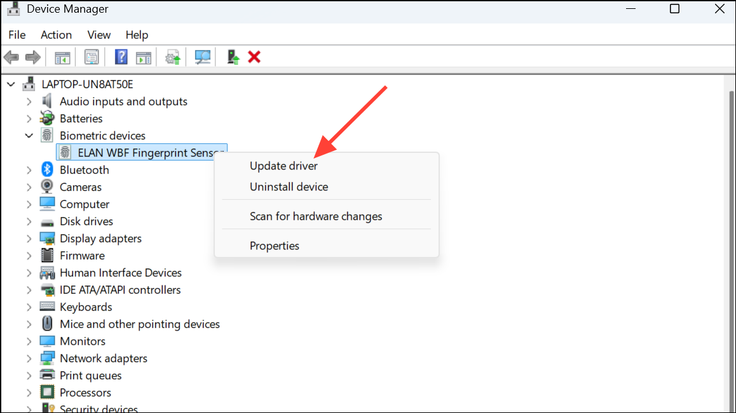Click the Show/Hide Action Pane toolbar icon
Screen dimensions: 736x413
pos(144,58)
